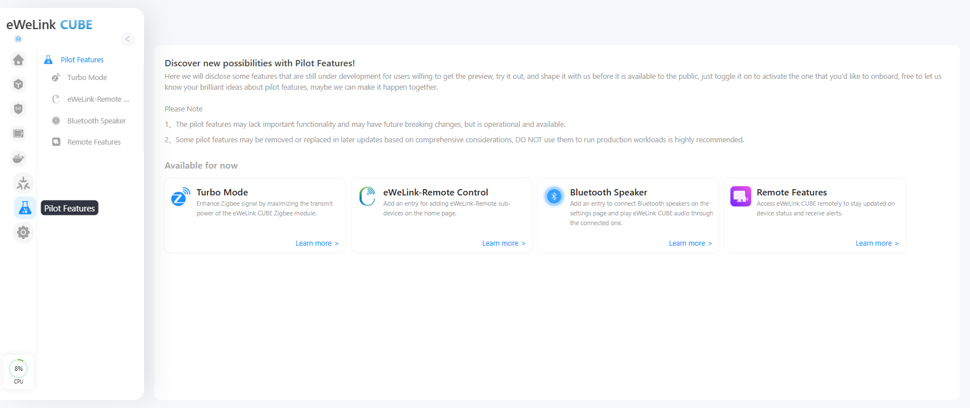Click the console screen icon in sidebar

point(18,134)
